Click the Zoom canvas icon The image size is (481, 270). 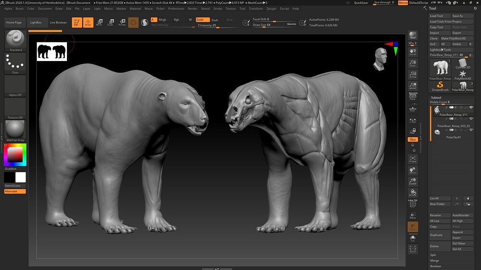coord(413,63)
